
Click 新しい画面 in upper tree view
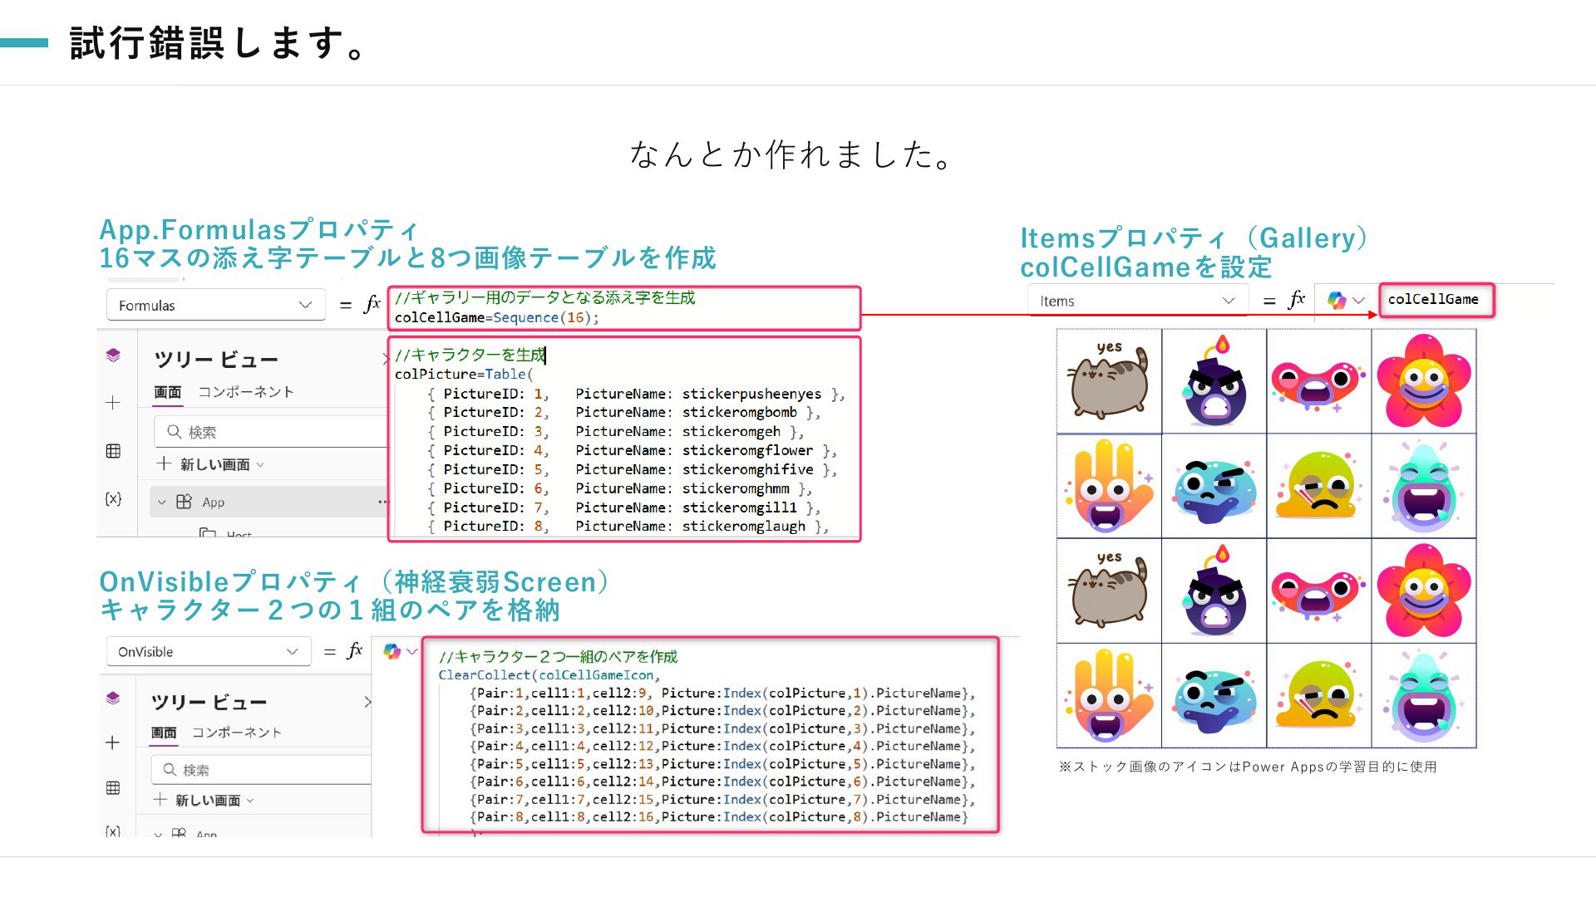(x=214, y=464)
